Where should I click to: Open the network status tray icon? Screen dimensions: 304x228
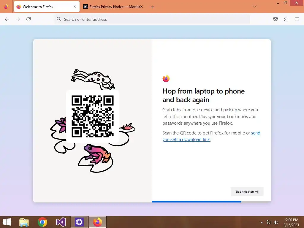coord(269,222)
